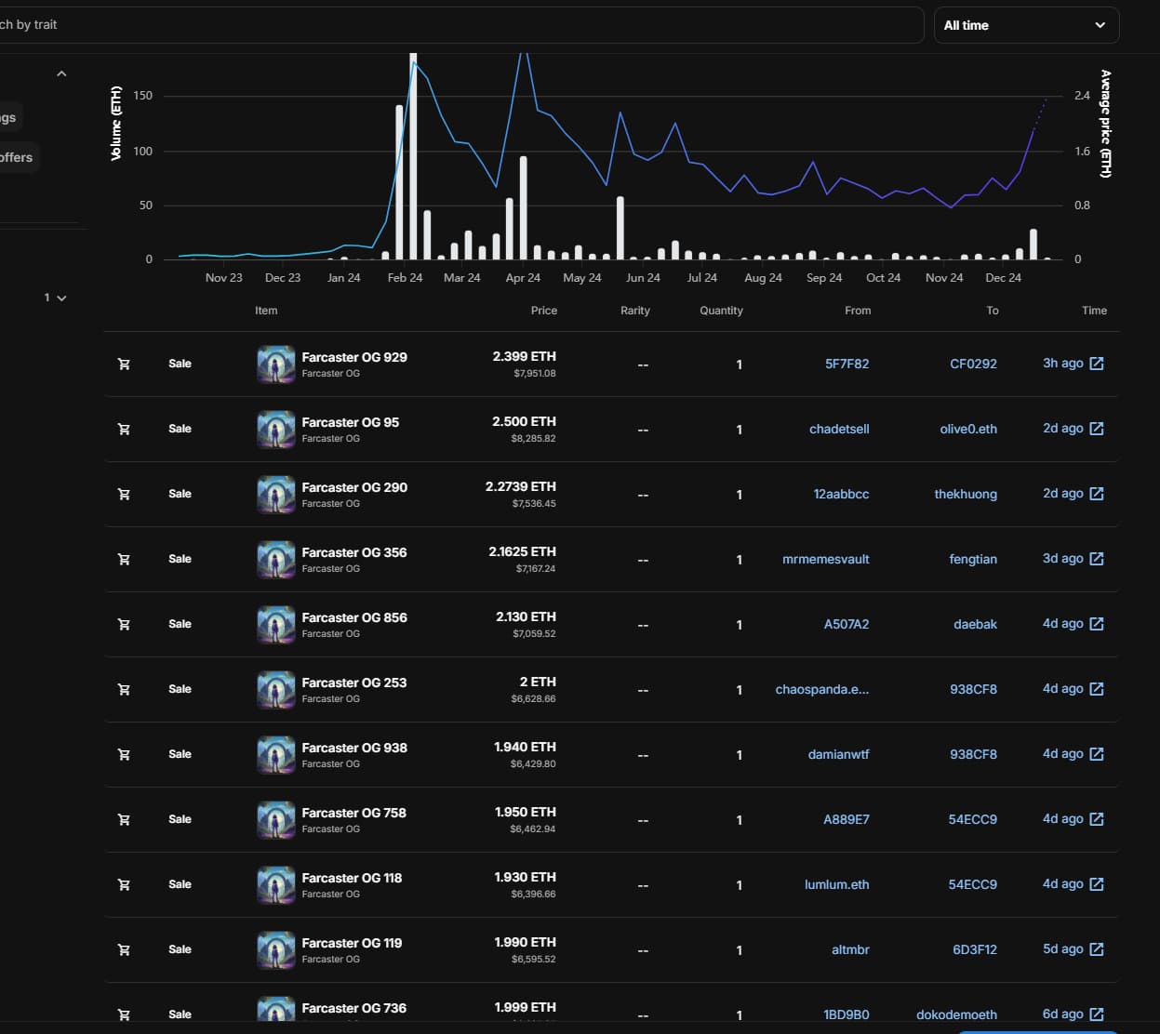
Task: Open the All time range dropdown
Action: (x=1025, y=25)
